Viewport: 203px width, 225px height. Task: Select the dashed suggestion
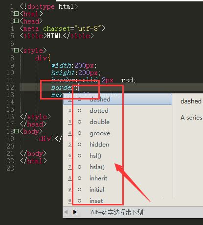pyautogui.click(x=117, y=99)
